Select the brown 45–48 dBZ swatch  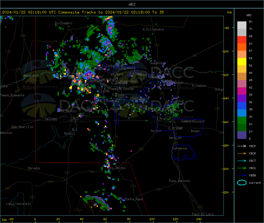[242, 76]
